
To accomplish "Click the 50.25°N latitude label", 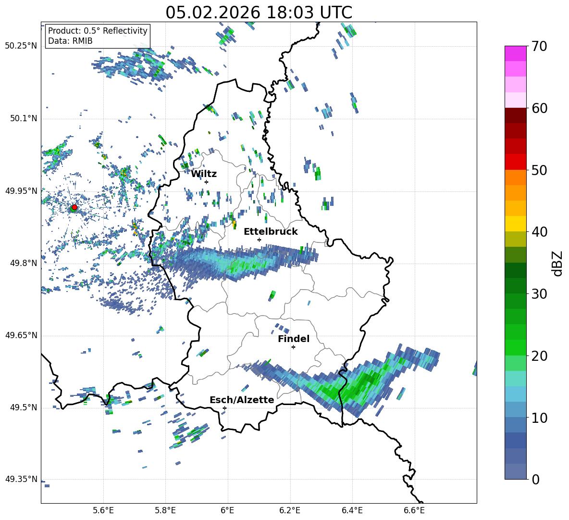I will pos(21,46).
